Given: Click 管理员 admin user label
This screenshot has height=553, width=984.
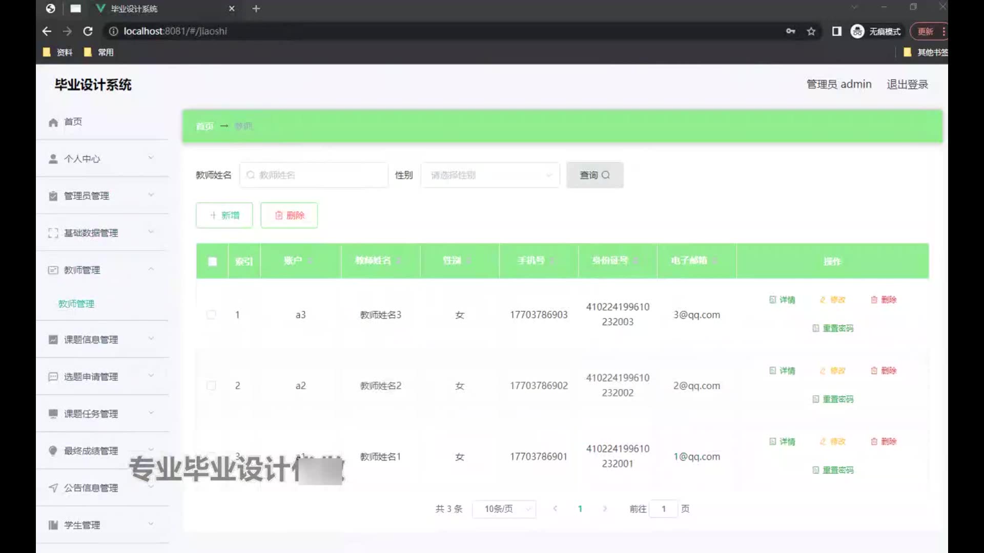Looking at the screenshot, I should click(x=839, y=84).
